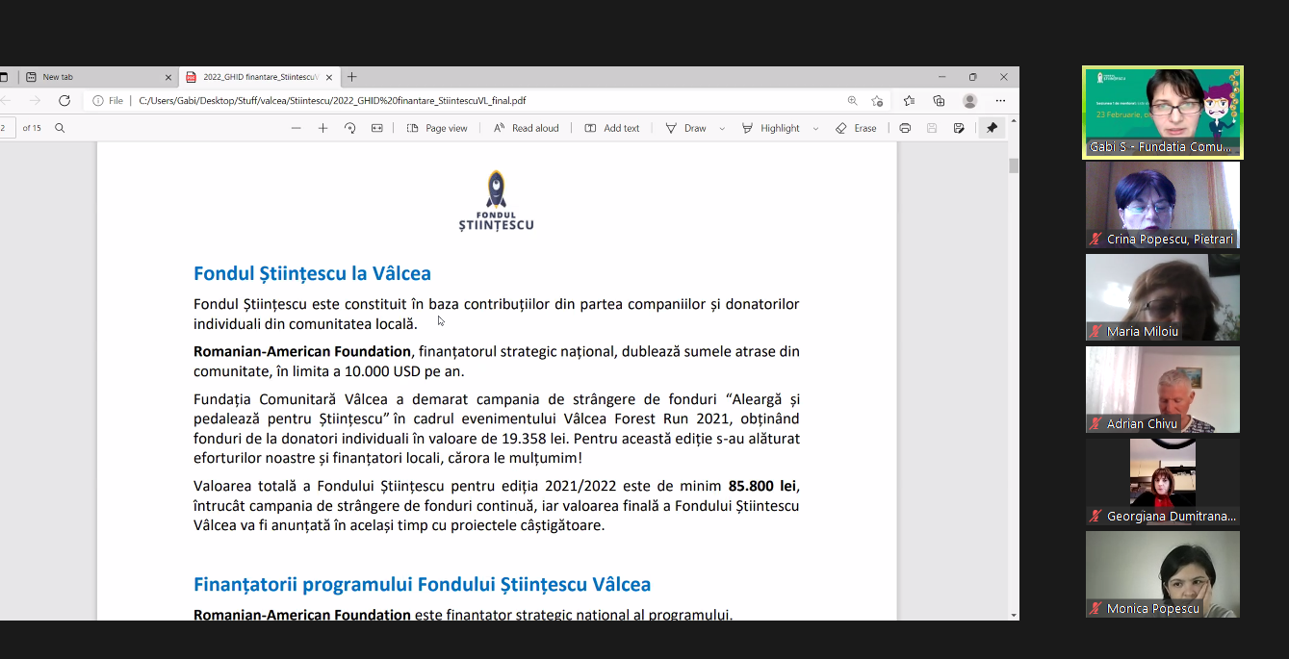Viewport: 1289px width, 659px height.
Task: Switch to the New tab browser tab
Action: [96, 77]
